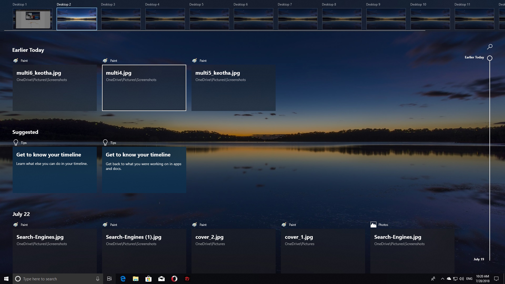This screenshot has height=284, width=505.
Task: Open volume speaker tray icon
Action: pyautogui.click(x=462, y=279)
